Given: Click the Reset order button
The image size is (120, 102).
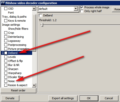Looking at the screenshot, I should (x=18, y=90).
